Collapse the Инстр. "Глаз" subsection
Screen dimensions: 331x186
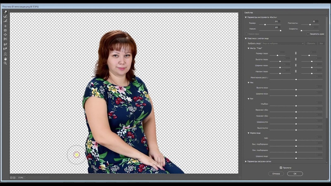coord(249,48)
